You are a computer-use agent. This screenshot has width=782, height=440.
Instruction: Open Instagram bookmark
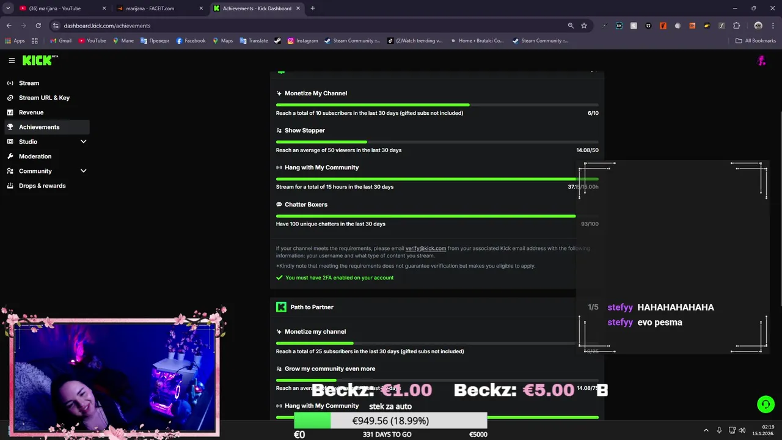click(302, 41)
